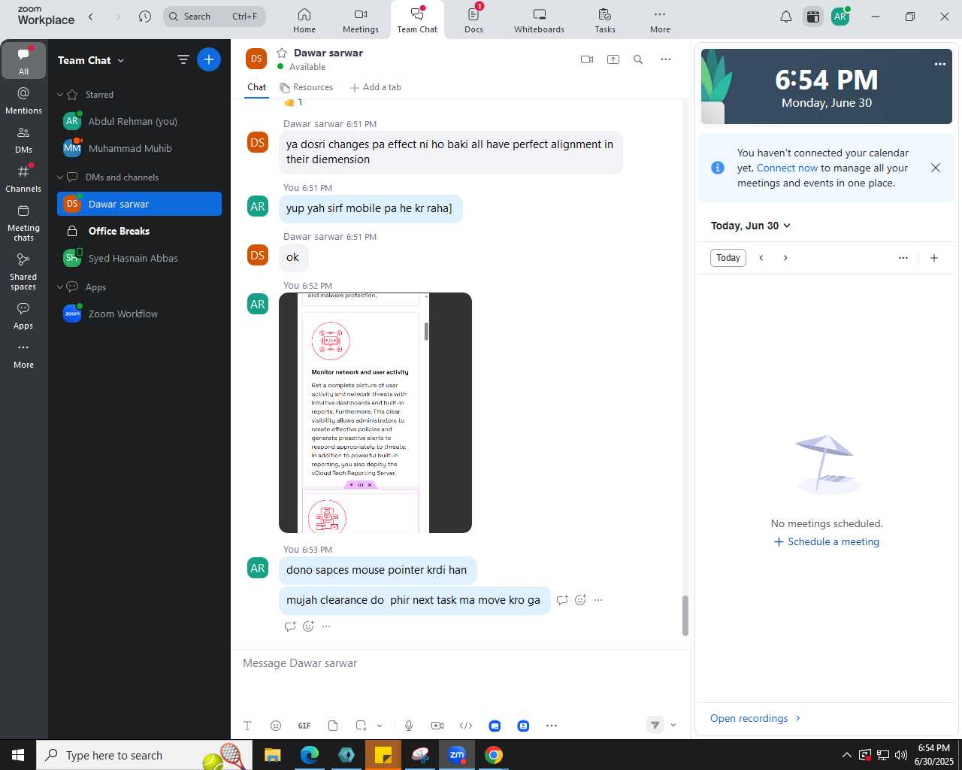Open calendar more options ellipsis
Image resolution: width=962 pixels, height=770 pixels.
pos(903,258)
